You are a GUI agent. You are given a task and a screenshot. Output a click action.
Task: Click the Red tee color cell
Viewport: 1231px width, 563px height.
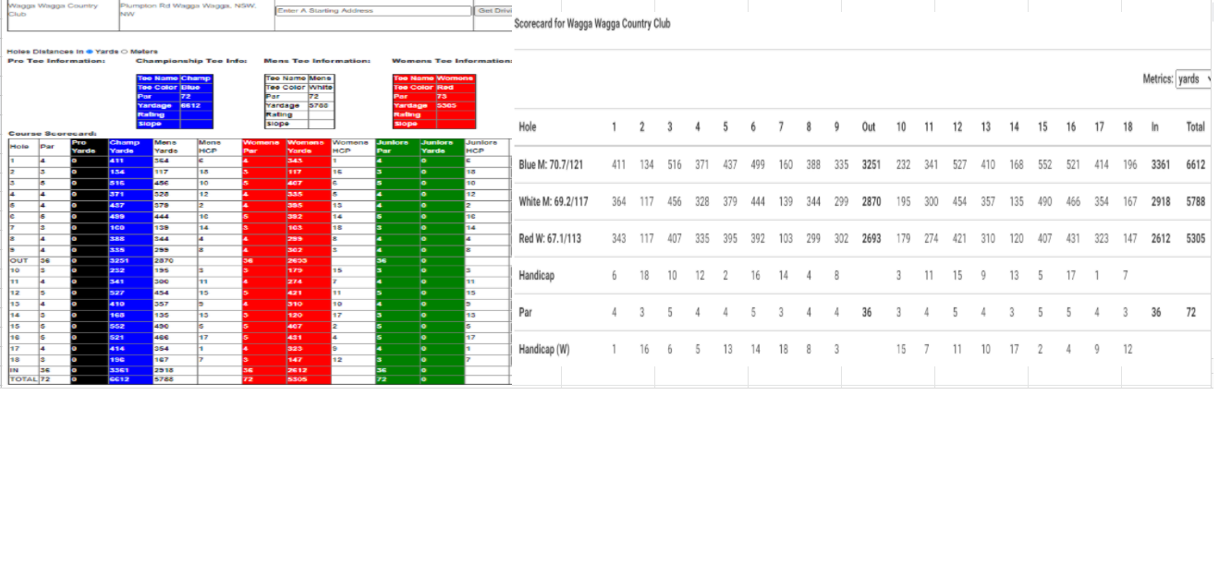(x=456, y=88)
